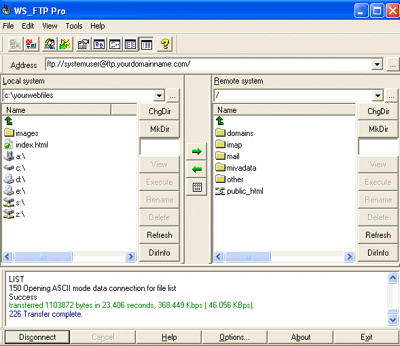400x346 pixels.
Task: Click browse button next to Address
Action: click(x=393, y=65)
